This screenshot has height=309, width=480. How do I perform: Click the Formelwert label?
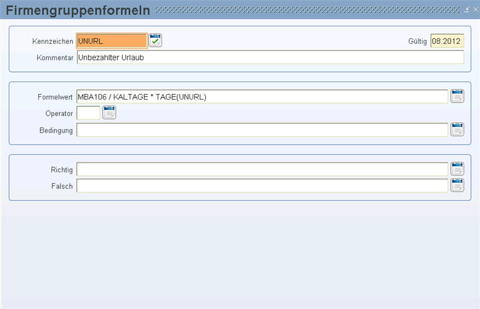click(x=55, y=97)
